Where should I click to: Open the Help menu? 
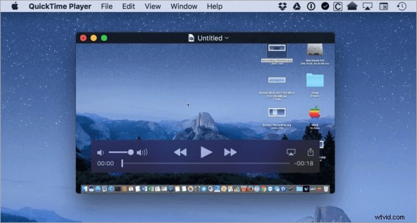[x=215, y=7]
